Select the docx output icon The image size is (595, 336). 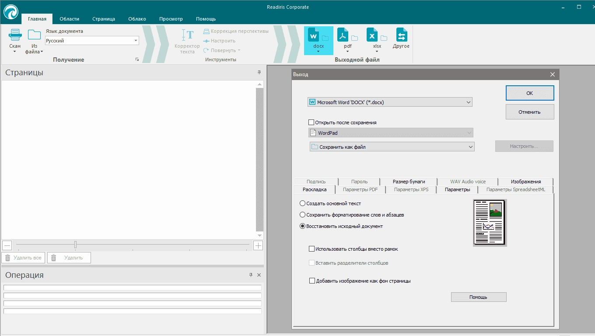[314, 35]
